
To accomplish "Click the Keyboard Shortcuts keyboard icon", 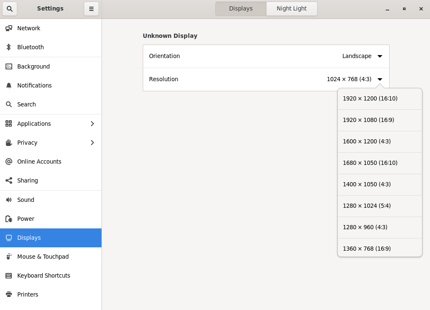I will click(8, 276).
